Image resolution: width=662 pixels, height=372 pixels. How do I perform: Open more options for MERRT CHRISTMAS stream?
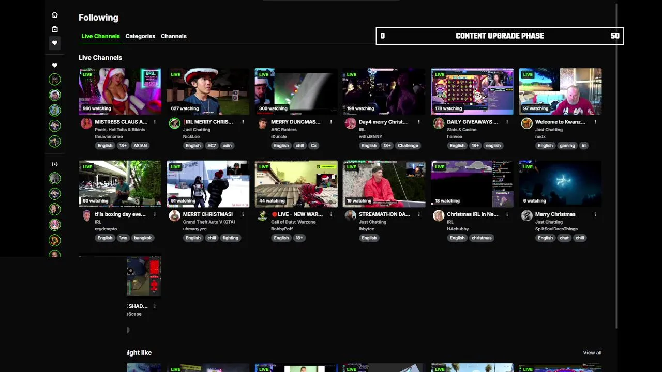[243, 214]
